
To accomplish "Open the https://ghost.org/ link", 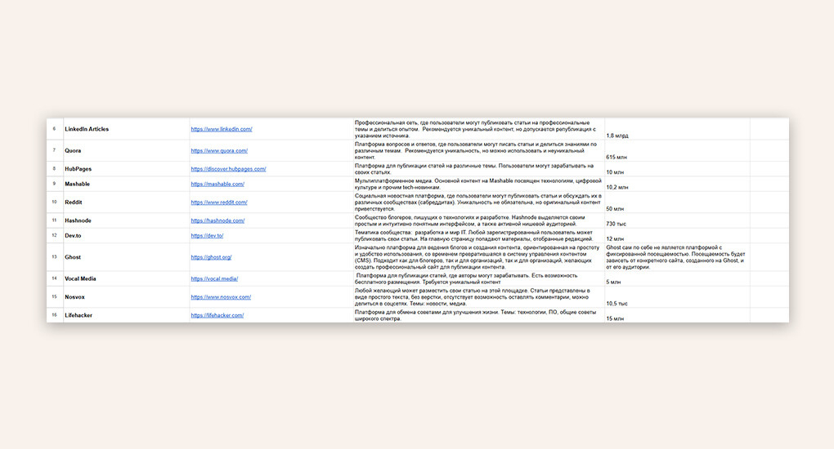I will point(211,257).
